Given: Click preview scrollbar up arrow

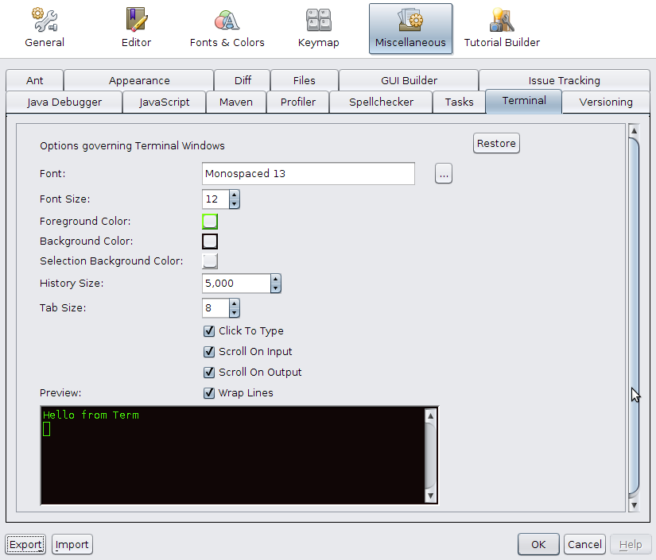Looking at the screenshot, I should pos(430,415).
